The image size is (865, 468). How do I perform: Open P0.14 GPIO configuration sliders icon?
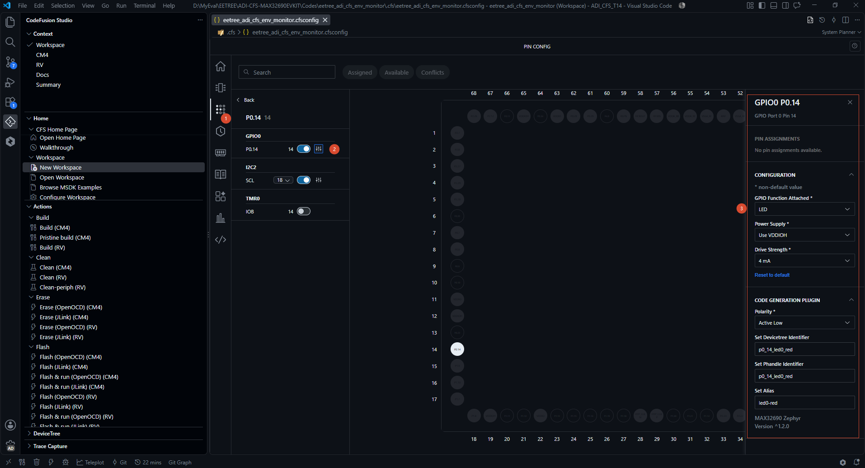(x=319, y=149)
